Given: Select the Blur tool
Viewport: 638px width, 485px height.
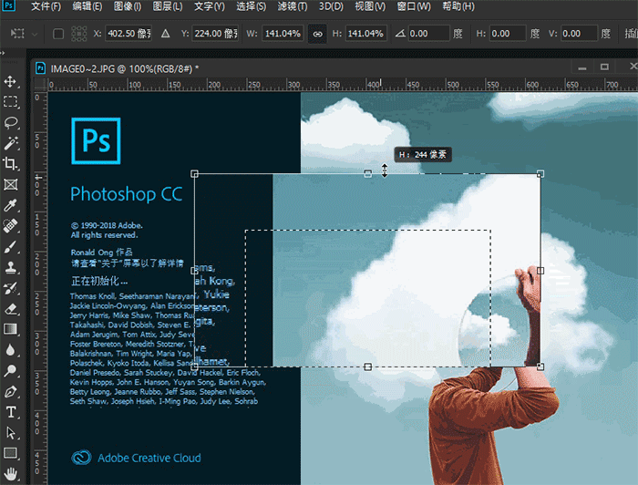Looking at the screenshot, I should [x=10, y=350].
